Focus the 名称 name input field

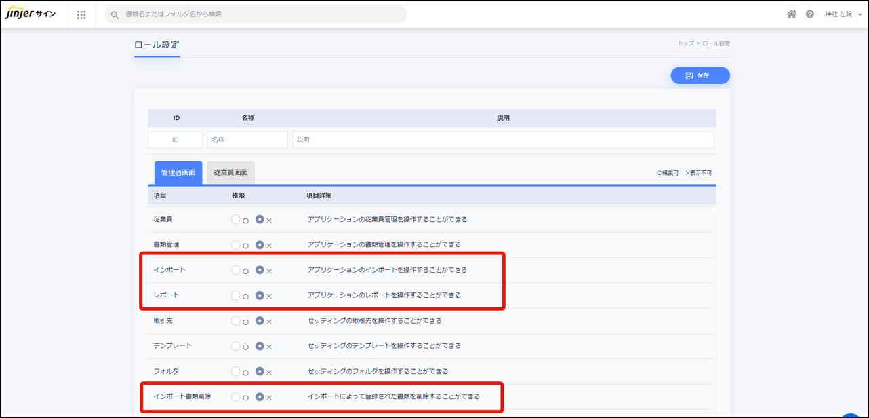[x=247, y=140]
